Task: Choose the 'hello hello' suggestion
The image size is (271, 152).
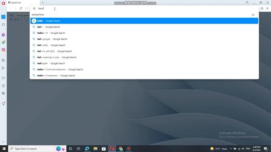Action: pos(144,45)
